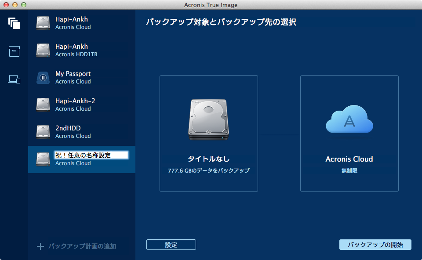Screen dimensions: 422x260
Task: Click the タイトルなし source label
Action: point(208,159)
